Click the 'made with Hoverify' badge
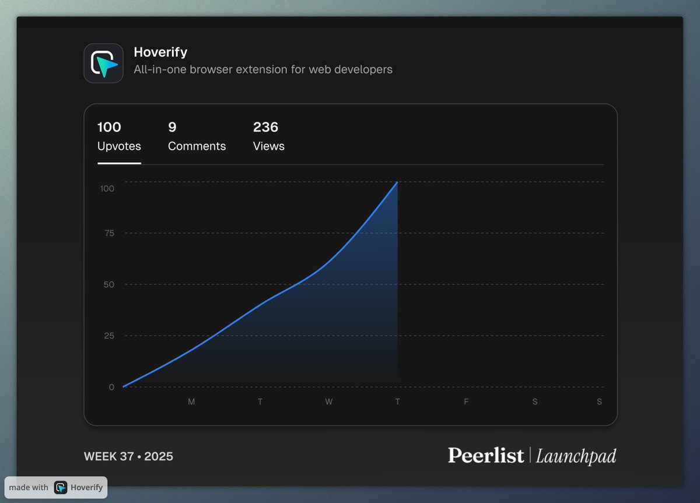Screen dimensions: 700x503 (56, 487)
